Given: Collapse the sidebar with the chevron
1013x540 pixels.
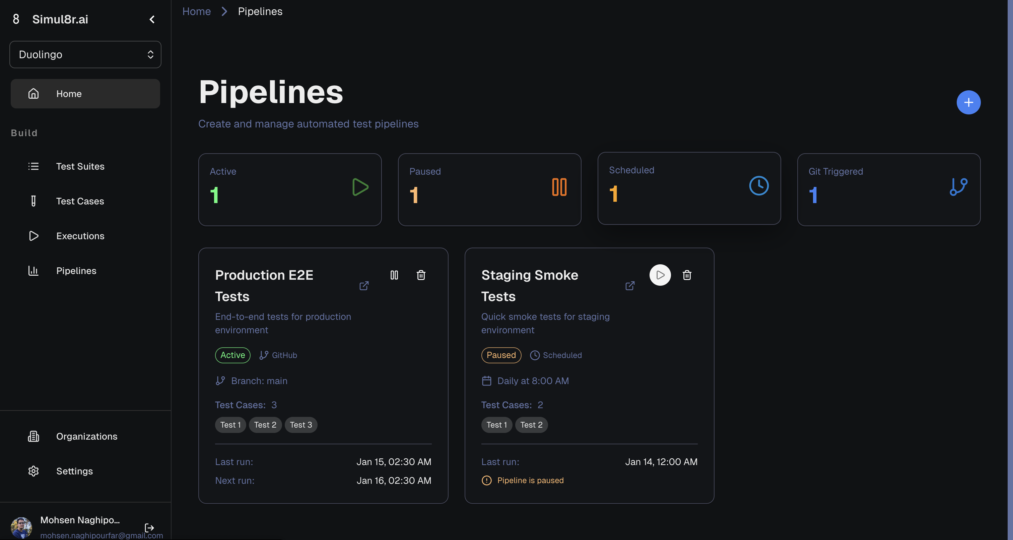Looking at the screenshot, I should coord(152,19).
